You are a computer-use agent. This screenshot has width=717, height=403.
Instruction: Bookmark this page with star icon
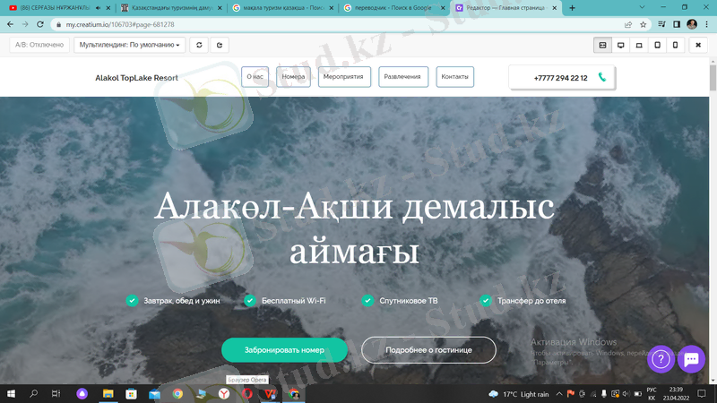click(643, 25)
